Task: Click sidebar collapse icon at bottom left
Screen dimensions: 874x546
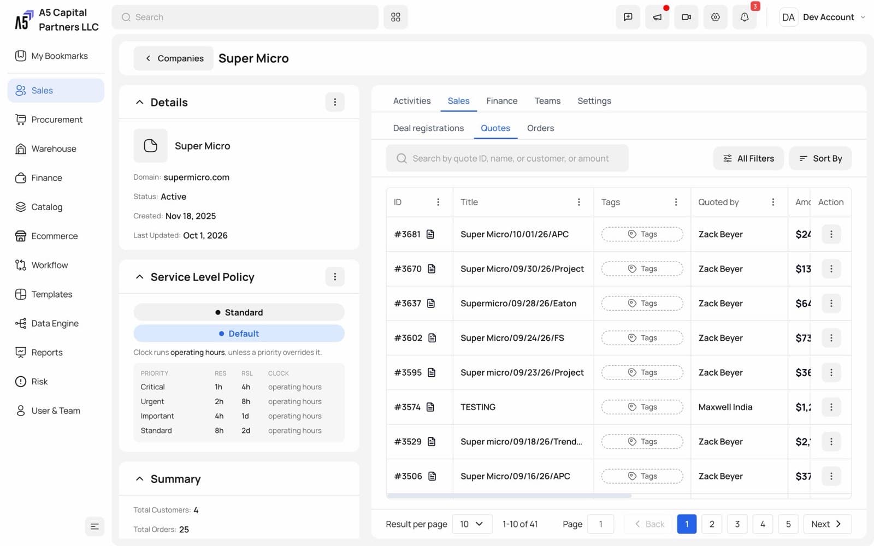Action: pos(95,526)
